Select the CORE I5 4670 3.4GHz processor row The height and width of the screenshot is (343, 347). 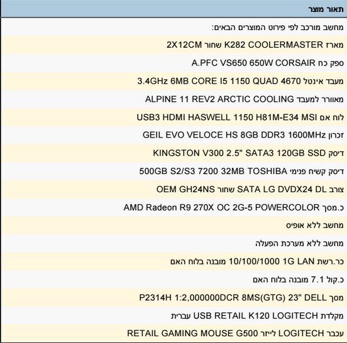174,81
